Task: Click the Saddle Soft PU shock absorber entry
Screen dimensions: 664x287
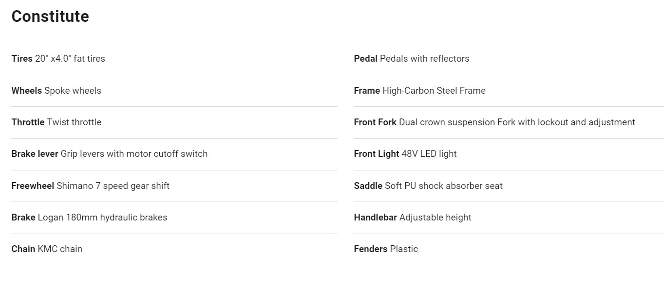Action: tap(428, 186)
